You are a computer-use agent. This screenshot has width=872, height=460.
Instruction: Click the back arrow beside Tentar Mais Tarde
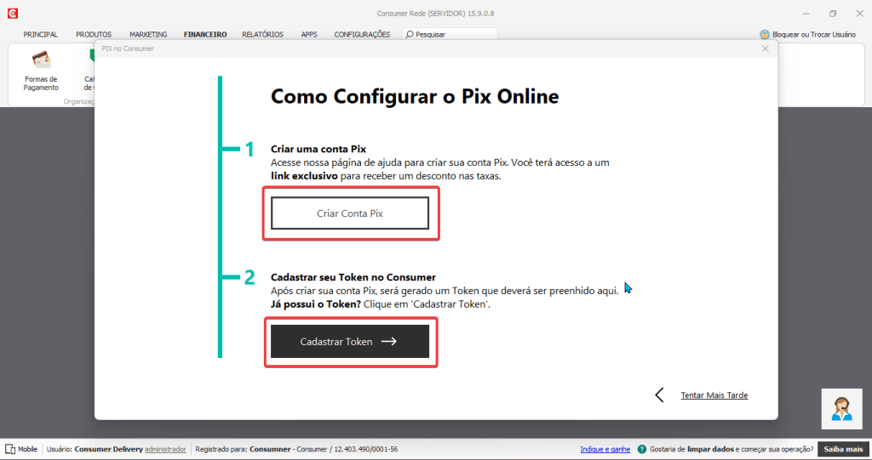tap(659, 395)
